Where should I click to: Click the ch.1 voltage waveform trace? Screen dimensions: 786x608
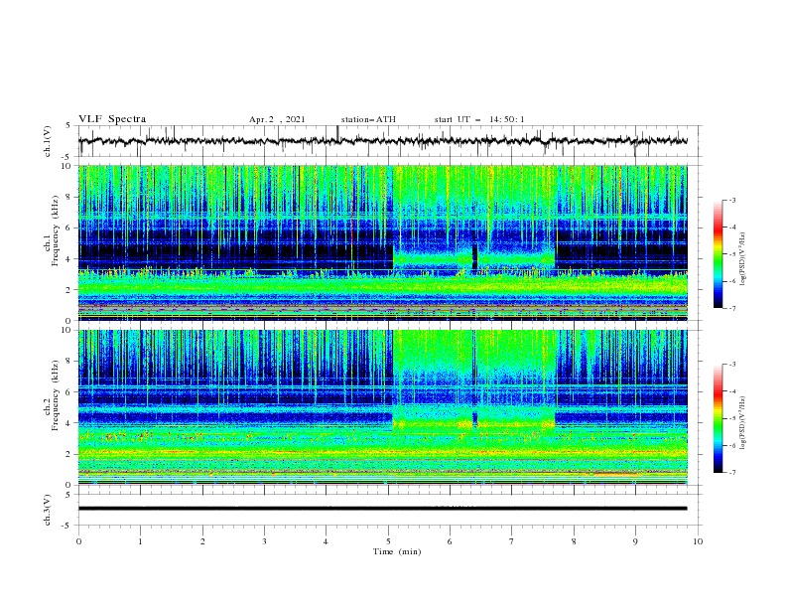pos(382,141)
